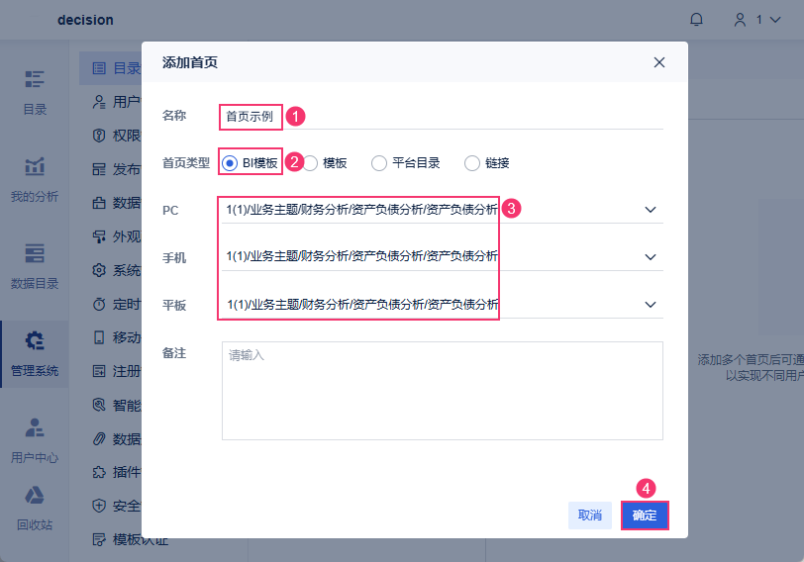This screenshot has height=562, width=804.
Task: Click the 注册 icon in management menu
Action: pyautogui.click(x=99, y=371)
